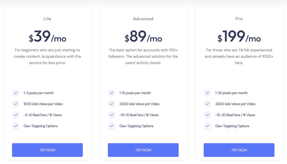
Task: Select the Lite plan title
Action: 47,19
